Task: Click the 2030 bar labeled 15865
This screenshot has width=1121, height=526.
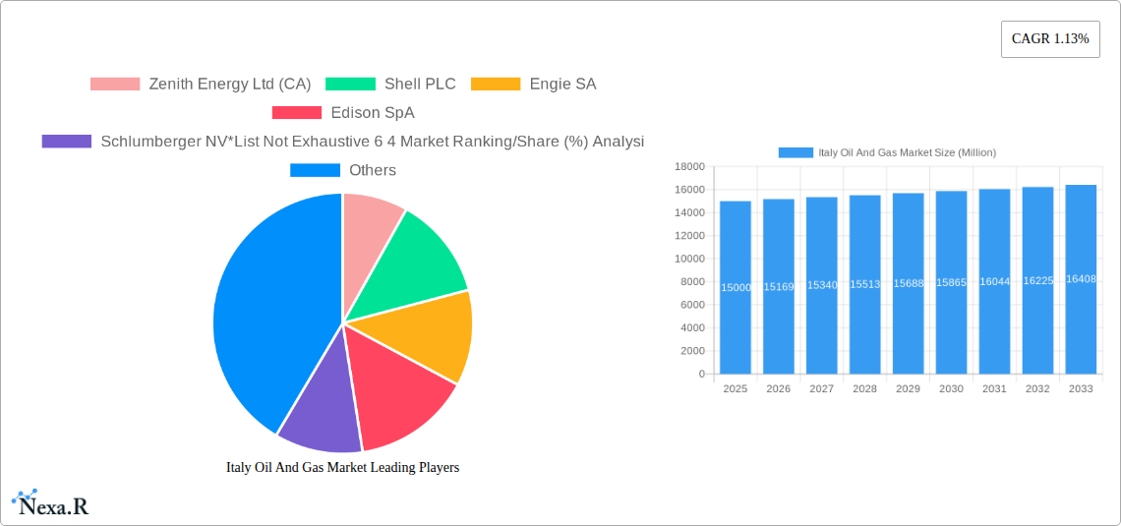Action: pyautogui.click(x=952, y=282)
